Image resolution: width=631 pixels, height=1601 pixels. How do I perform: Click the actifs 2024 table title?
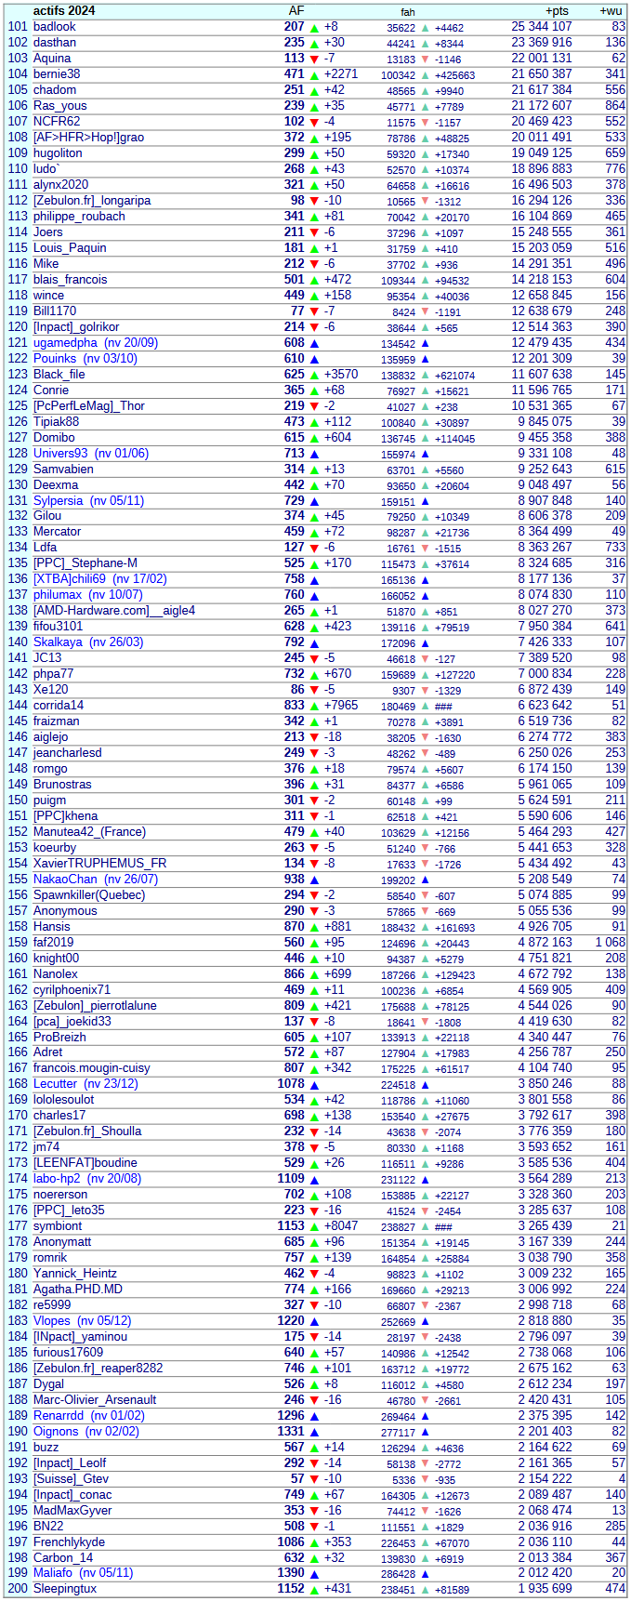tap(64, 11)
